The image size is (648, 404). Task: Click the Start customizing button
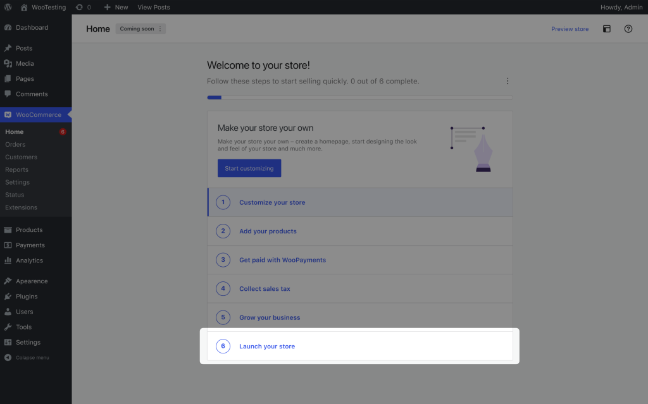click(249, 168)
